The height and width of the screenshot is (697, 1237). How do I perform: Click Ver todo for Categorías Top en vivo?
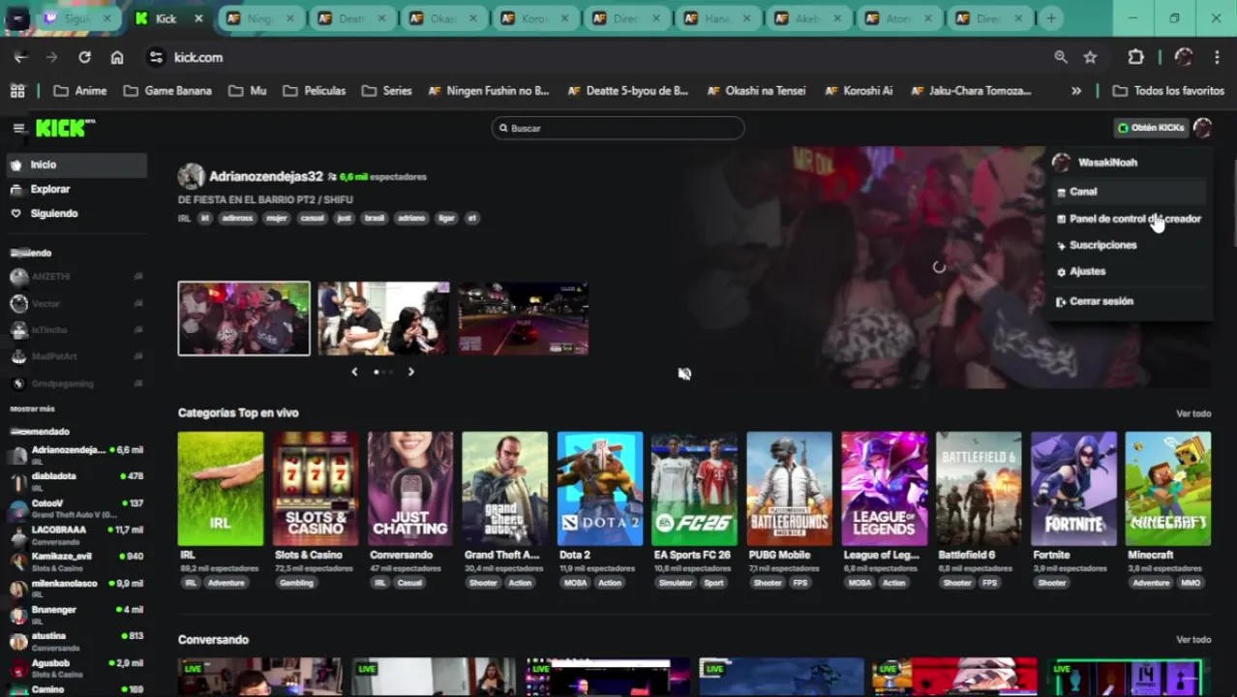[1193, 413]
